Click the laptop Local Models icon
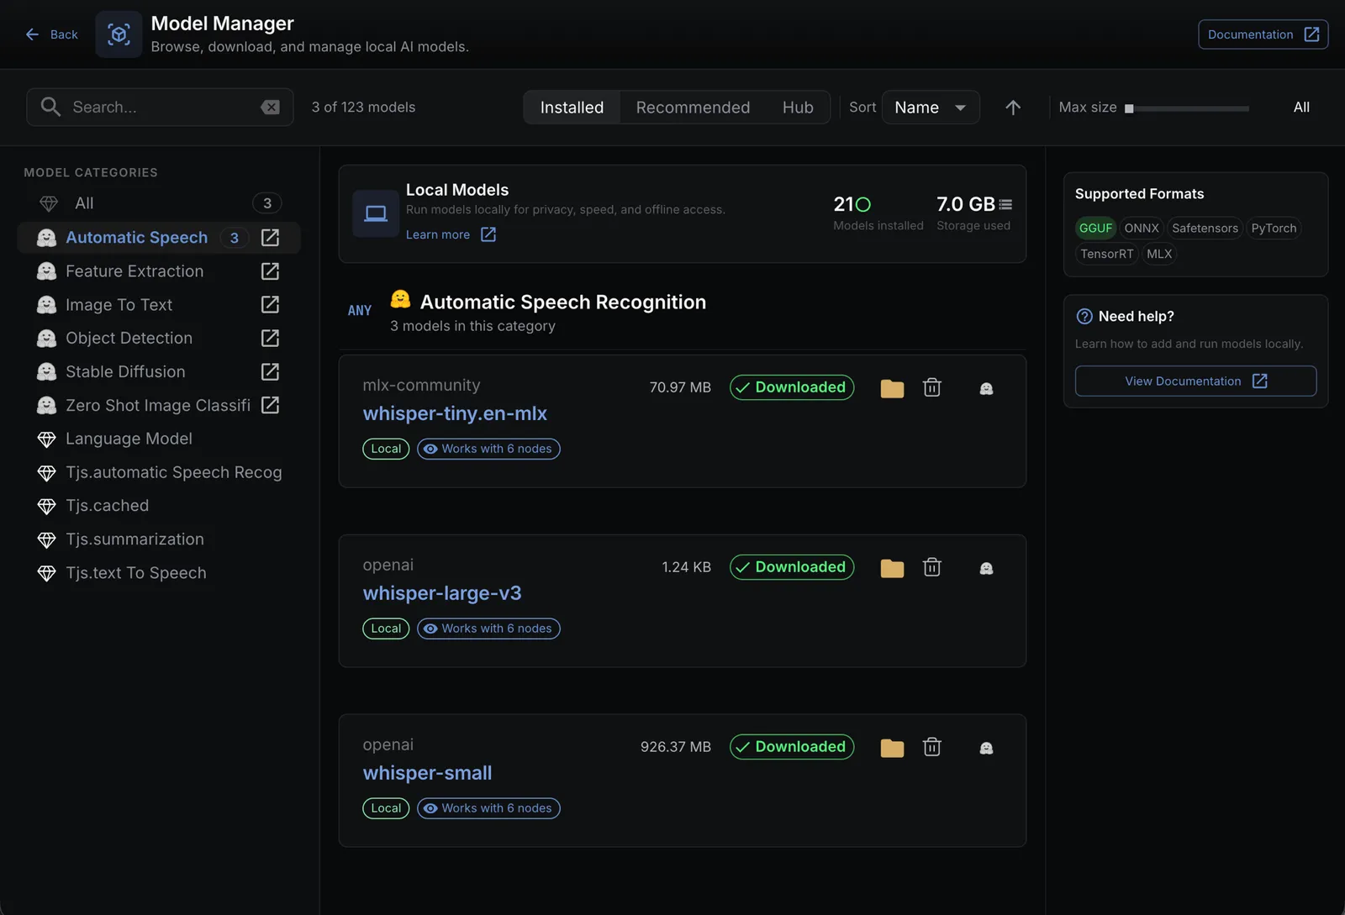Image resolution: width=1345 pixels, height=915 pixels. pyautogui.click(x=376, y=213)
